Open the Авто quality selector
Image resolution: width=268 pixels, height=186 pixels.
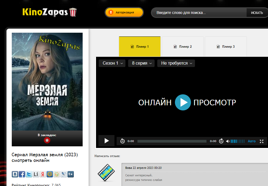(x=252, y=141)
